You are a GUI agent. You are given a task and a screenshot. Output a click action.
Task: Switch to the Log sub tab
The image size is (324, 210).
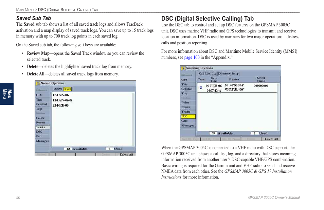point(214,73)
